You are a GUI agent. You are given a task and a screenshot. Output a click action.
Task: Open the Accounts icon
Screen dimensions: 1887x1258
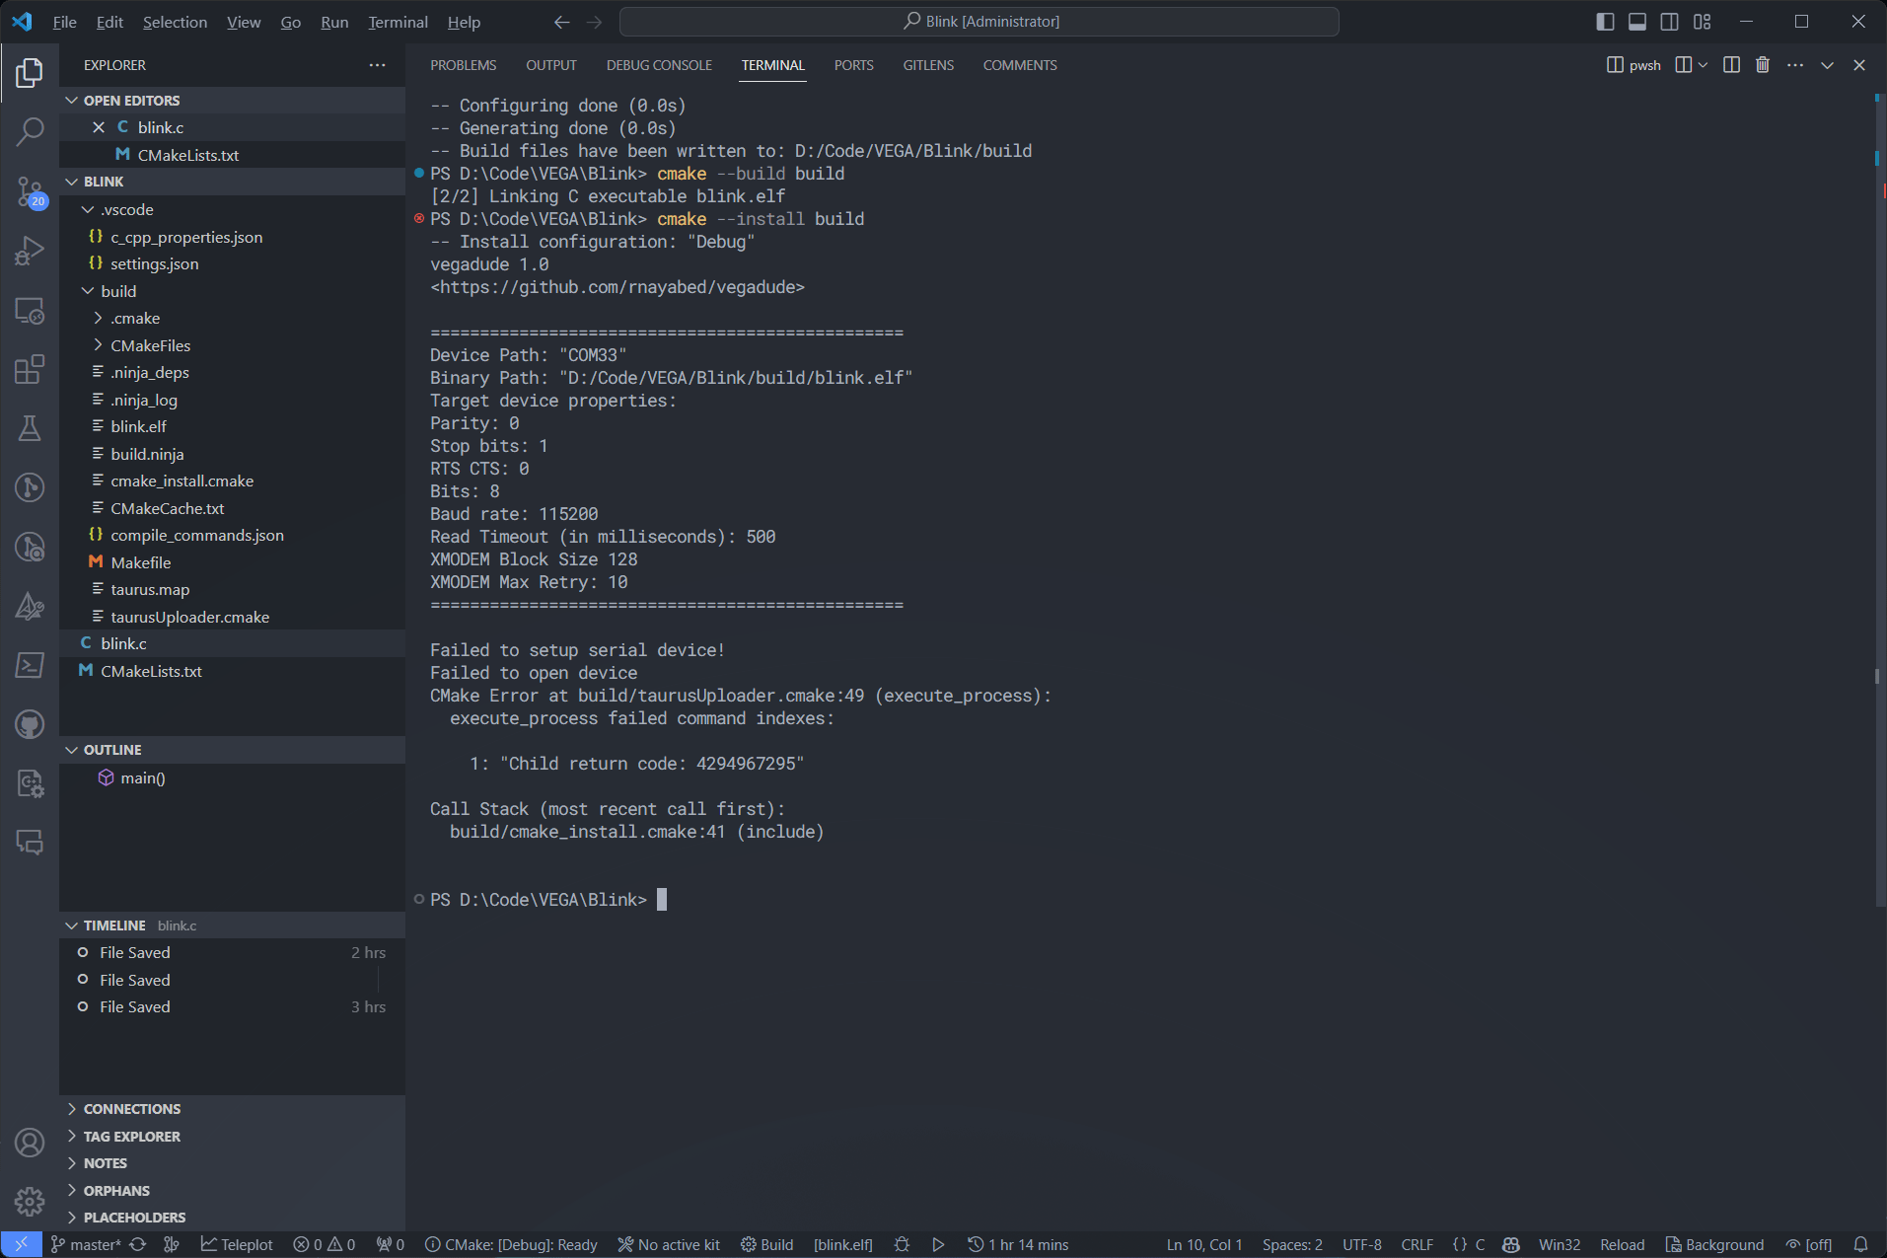tap(30, 1143)
